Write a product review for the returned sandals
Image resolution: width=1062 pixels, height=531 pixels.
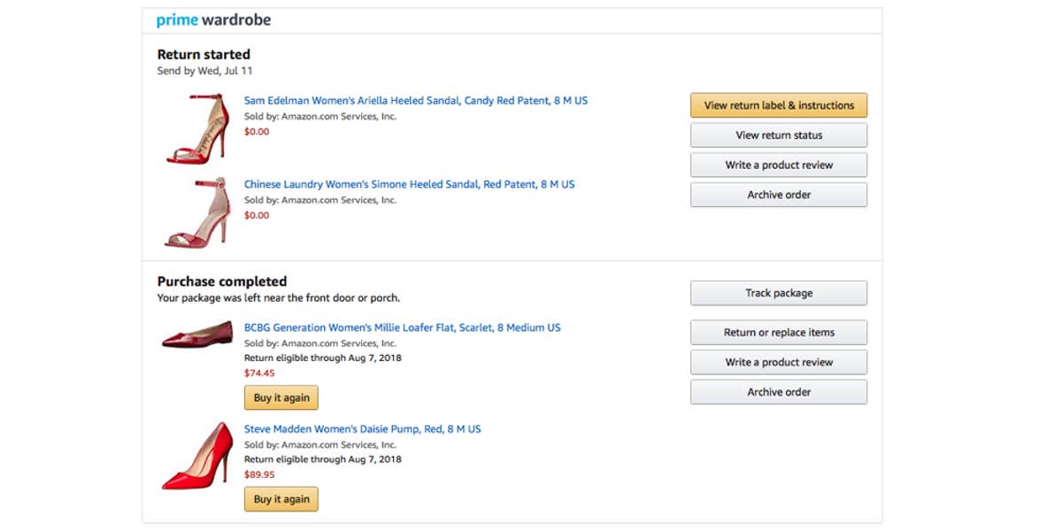click(x=778, y=165)
